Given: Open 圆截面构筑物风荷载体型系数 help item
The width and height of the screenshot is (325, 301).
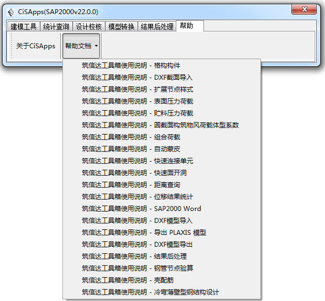Looking at the screenshot, I should pyautogui.click(x=162, y=125).
